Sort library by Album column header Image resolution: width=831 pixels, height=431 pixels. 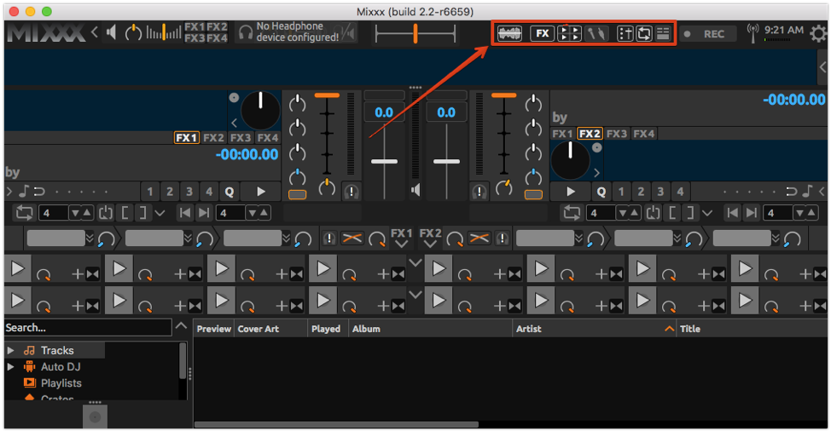point(430,329)
